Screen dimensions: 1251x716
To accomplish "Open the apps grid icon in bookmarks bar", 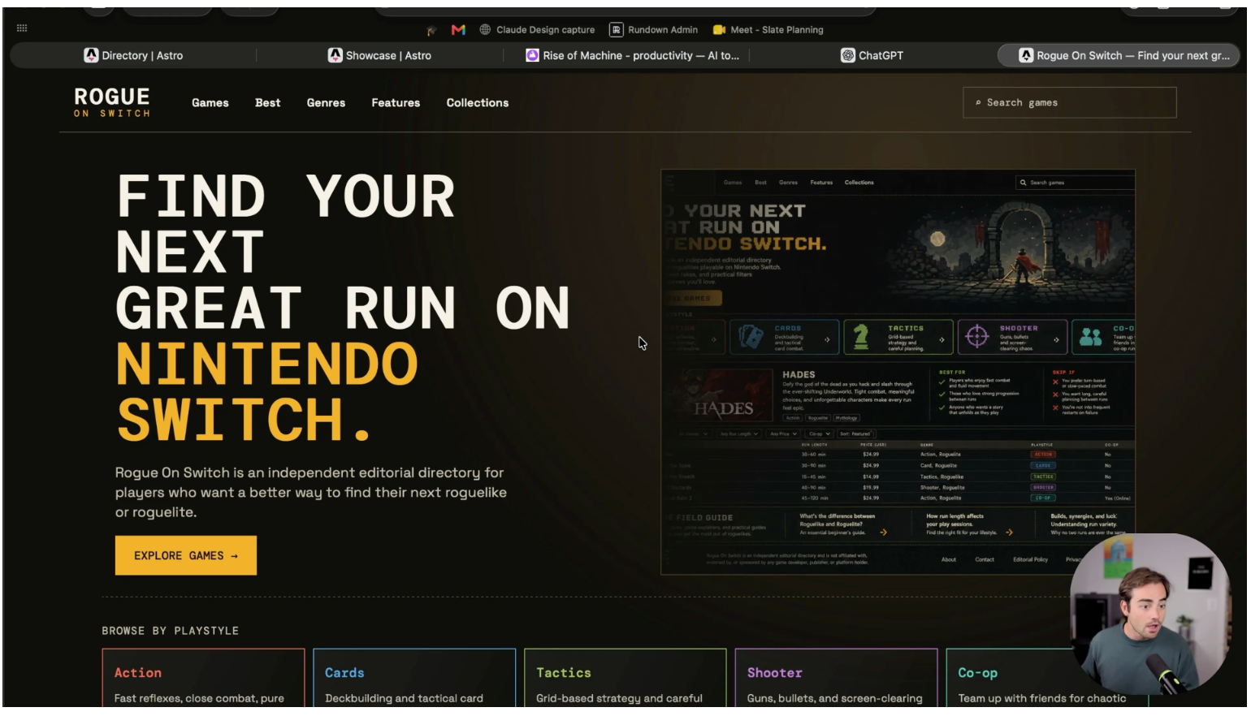I will click(22, 28).
